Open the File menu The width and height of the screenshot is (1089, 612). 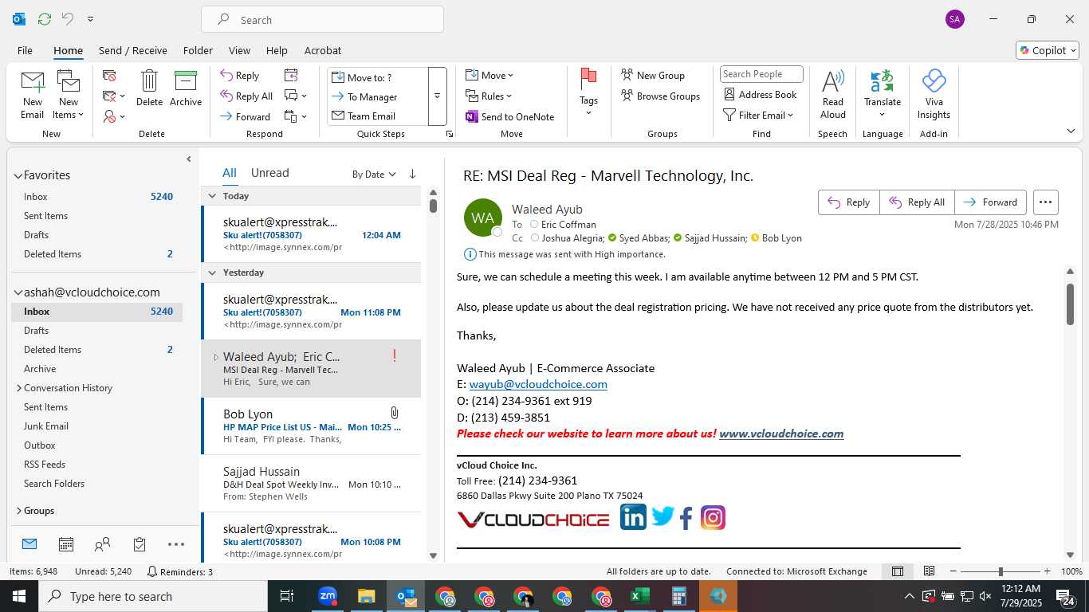click(x=25, y=50)
